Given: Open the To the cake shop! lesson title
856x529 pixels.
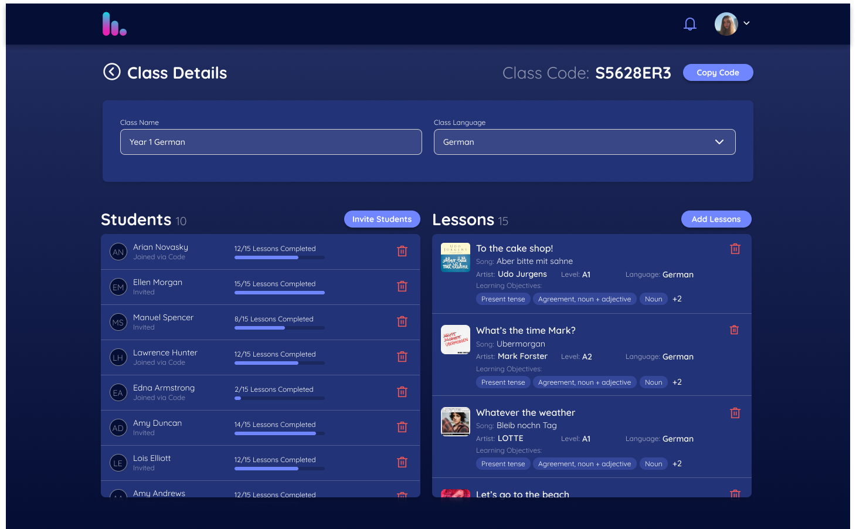Looking at the screenshot, I should pos(514,249).
